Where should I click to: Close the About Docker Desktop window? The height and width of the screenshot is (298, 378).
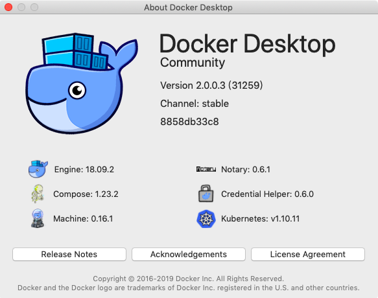[x=8, y=7]
